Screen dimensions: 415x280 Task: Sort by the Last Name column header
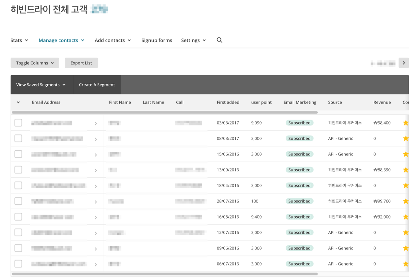click(x=153, y=102)
